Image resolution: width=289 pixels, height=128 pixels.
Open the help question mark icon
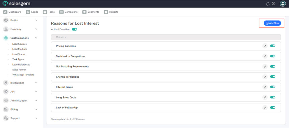[273, 4]
